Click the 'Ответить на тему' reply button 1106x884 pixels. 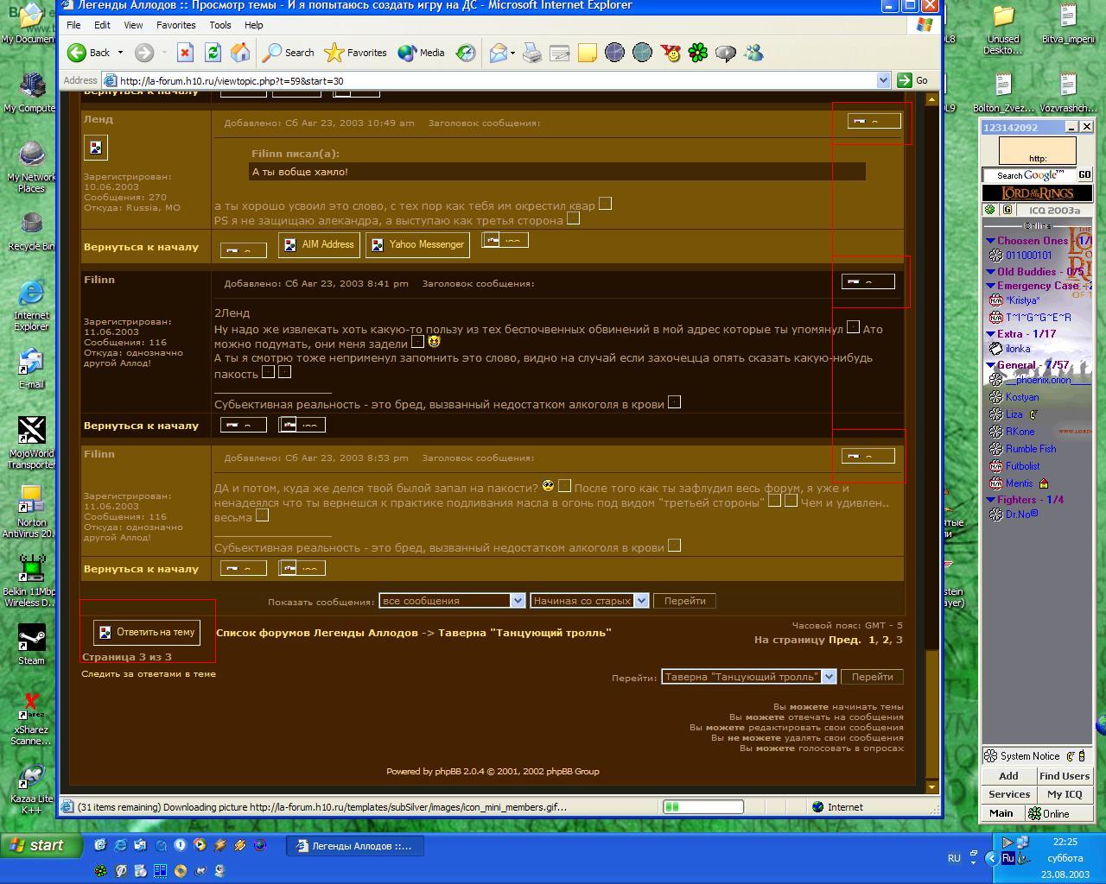click(x=147, y=632)
